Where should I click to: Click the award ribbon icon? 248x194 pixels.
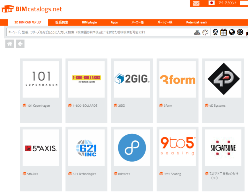[x=215, y=32]
